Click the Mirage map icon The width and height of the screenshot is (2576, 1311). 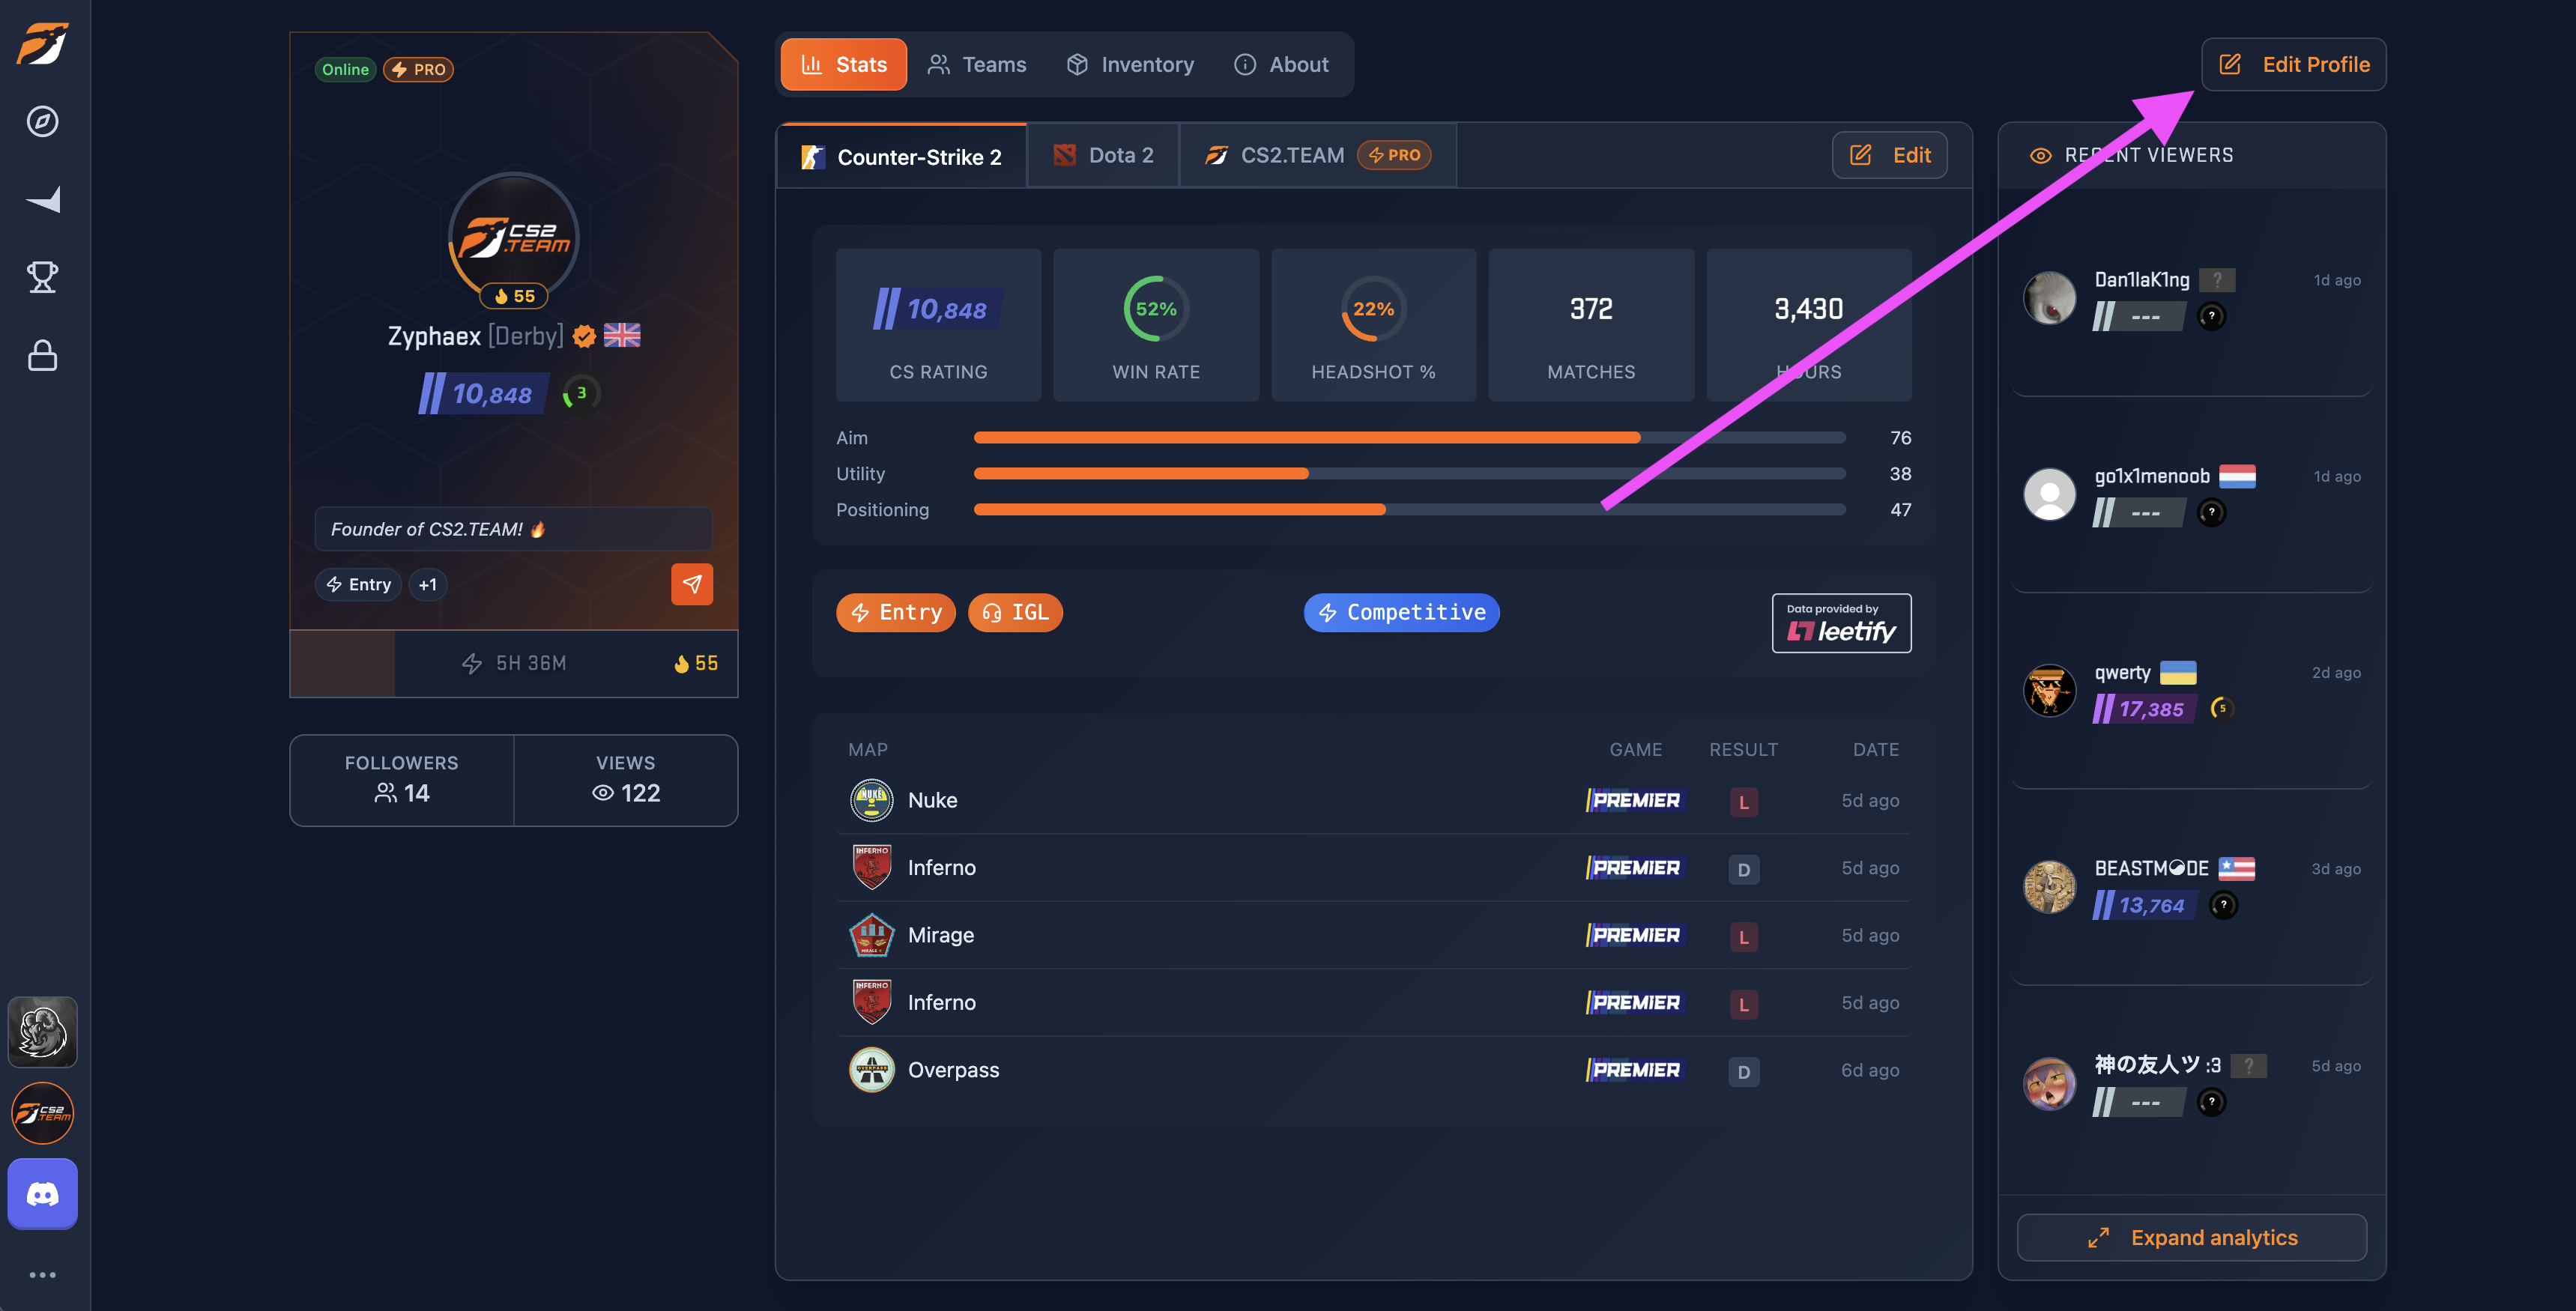871,935
